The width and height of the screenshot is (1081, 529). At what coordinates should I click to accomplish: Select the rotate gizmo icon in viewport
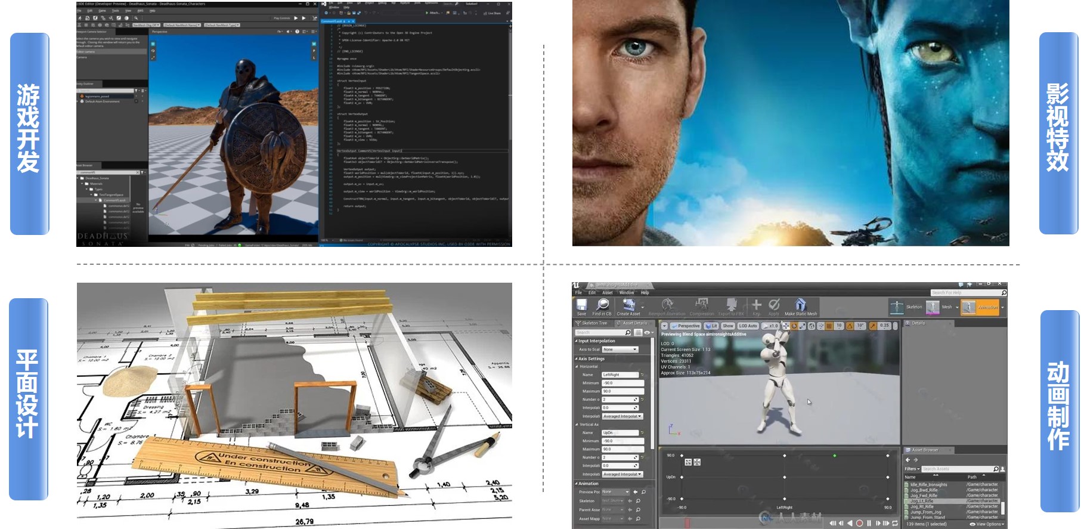794,326
